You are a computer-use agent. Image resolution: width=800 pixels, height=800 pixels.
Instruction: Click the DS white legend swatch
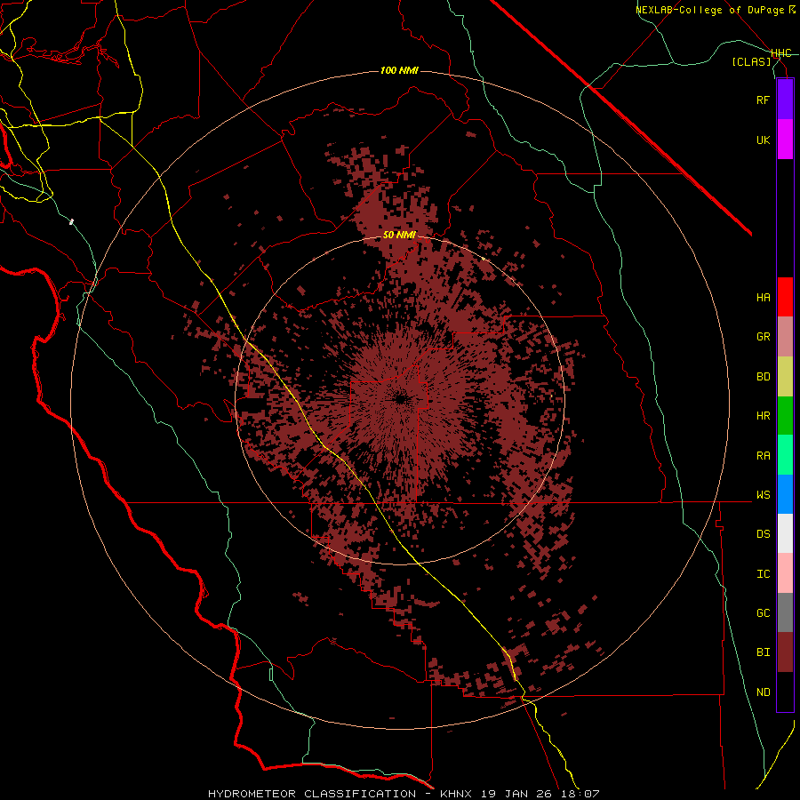tap(785, 533)
